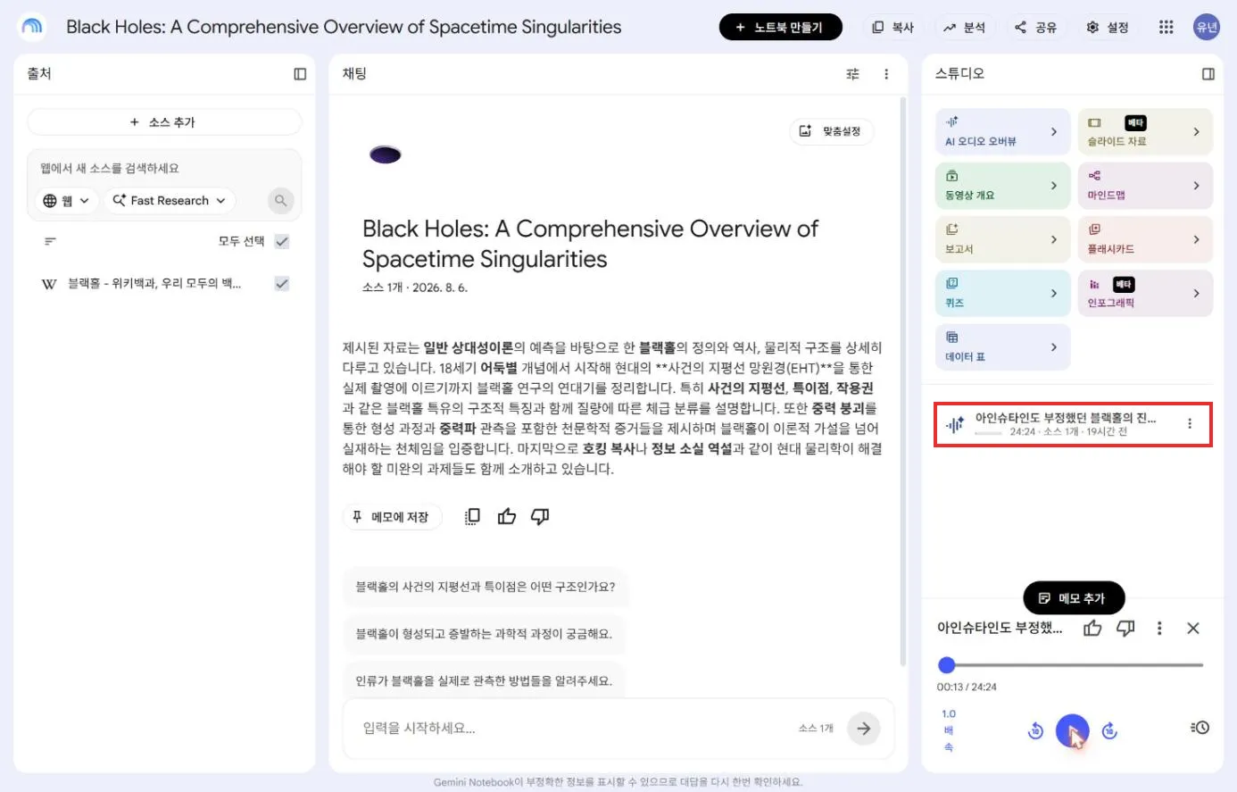The height and width of the screenshot is (792, 1237).
Task: Change the 1.0 배속 playback speed
Action: pos(949,730)
